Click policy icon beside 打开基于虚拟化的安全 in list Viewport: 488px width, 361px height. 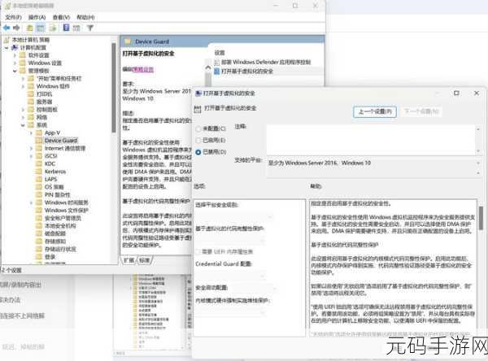(217, 72)
